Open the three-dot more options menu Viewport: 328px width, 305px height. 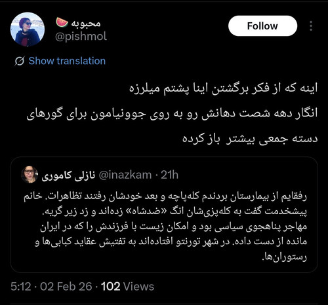coord(311,26)
